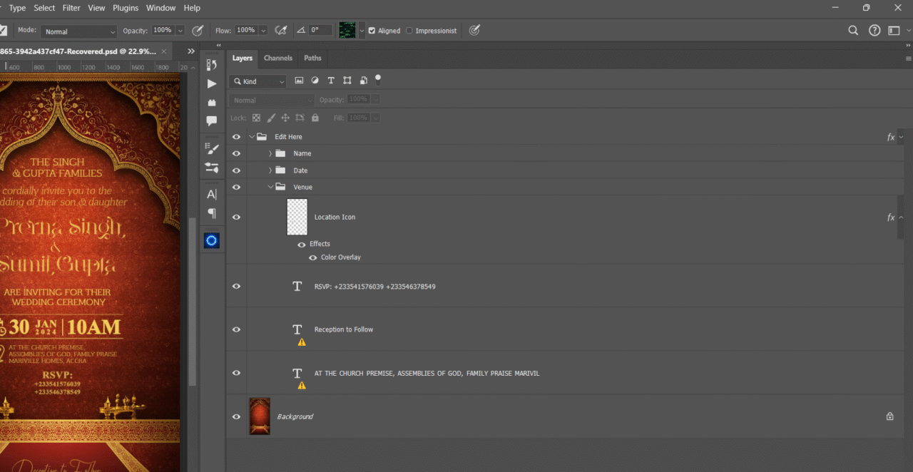This screenshot has width=913, height=472.
Task: Uncheck the Aligned checkbox
Action: (x=372, y=31)
